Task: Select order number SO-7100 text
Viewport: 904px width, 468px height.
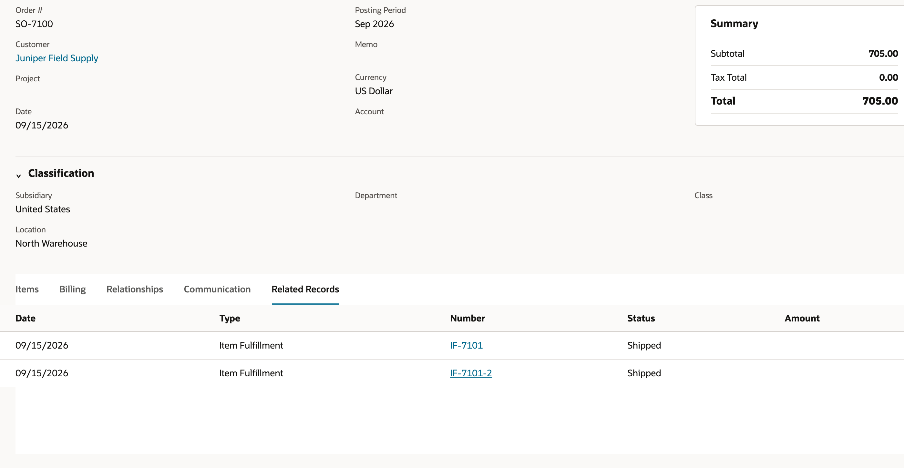Action: coord(34,24)
